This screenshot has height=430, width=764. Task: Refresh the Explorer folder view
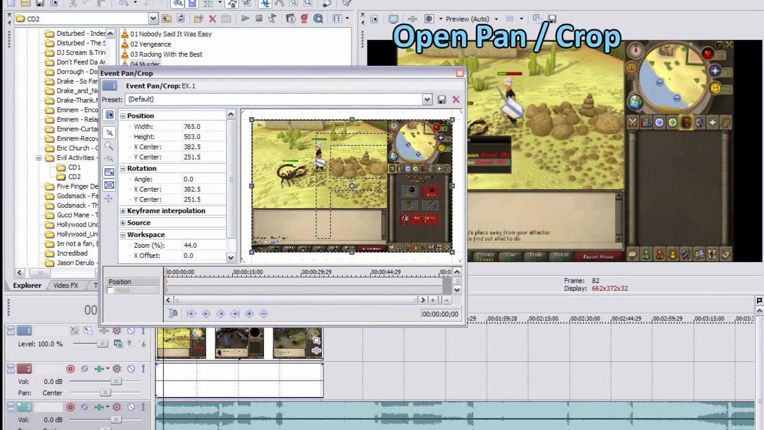coord(181,19)
